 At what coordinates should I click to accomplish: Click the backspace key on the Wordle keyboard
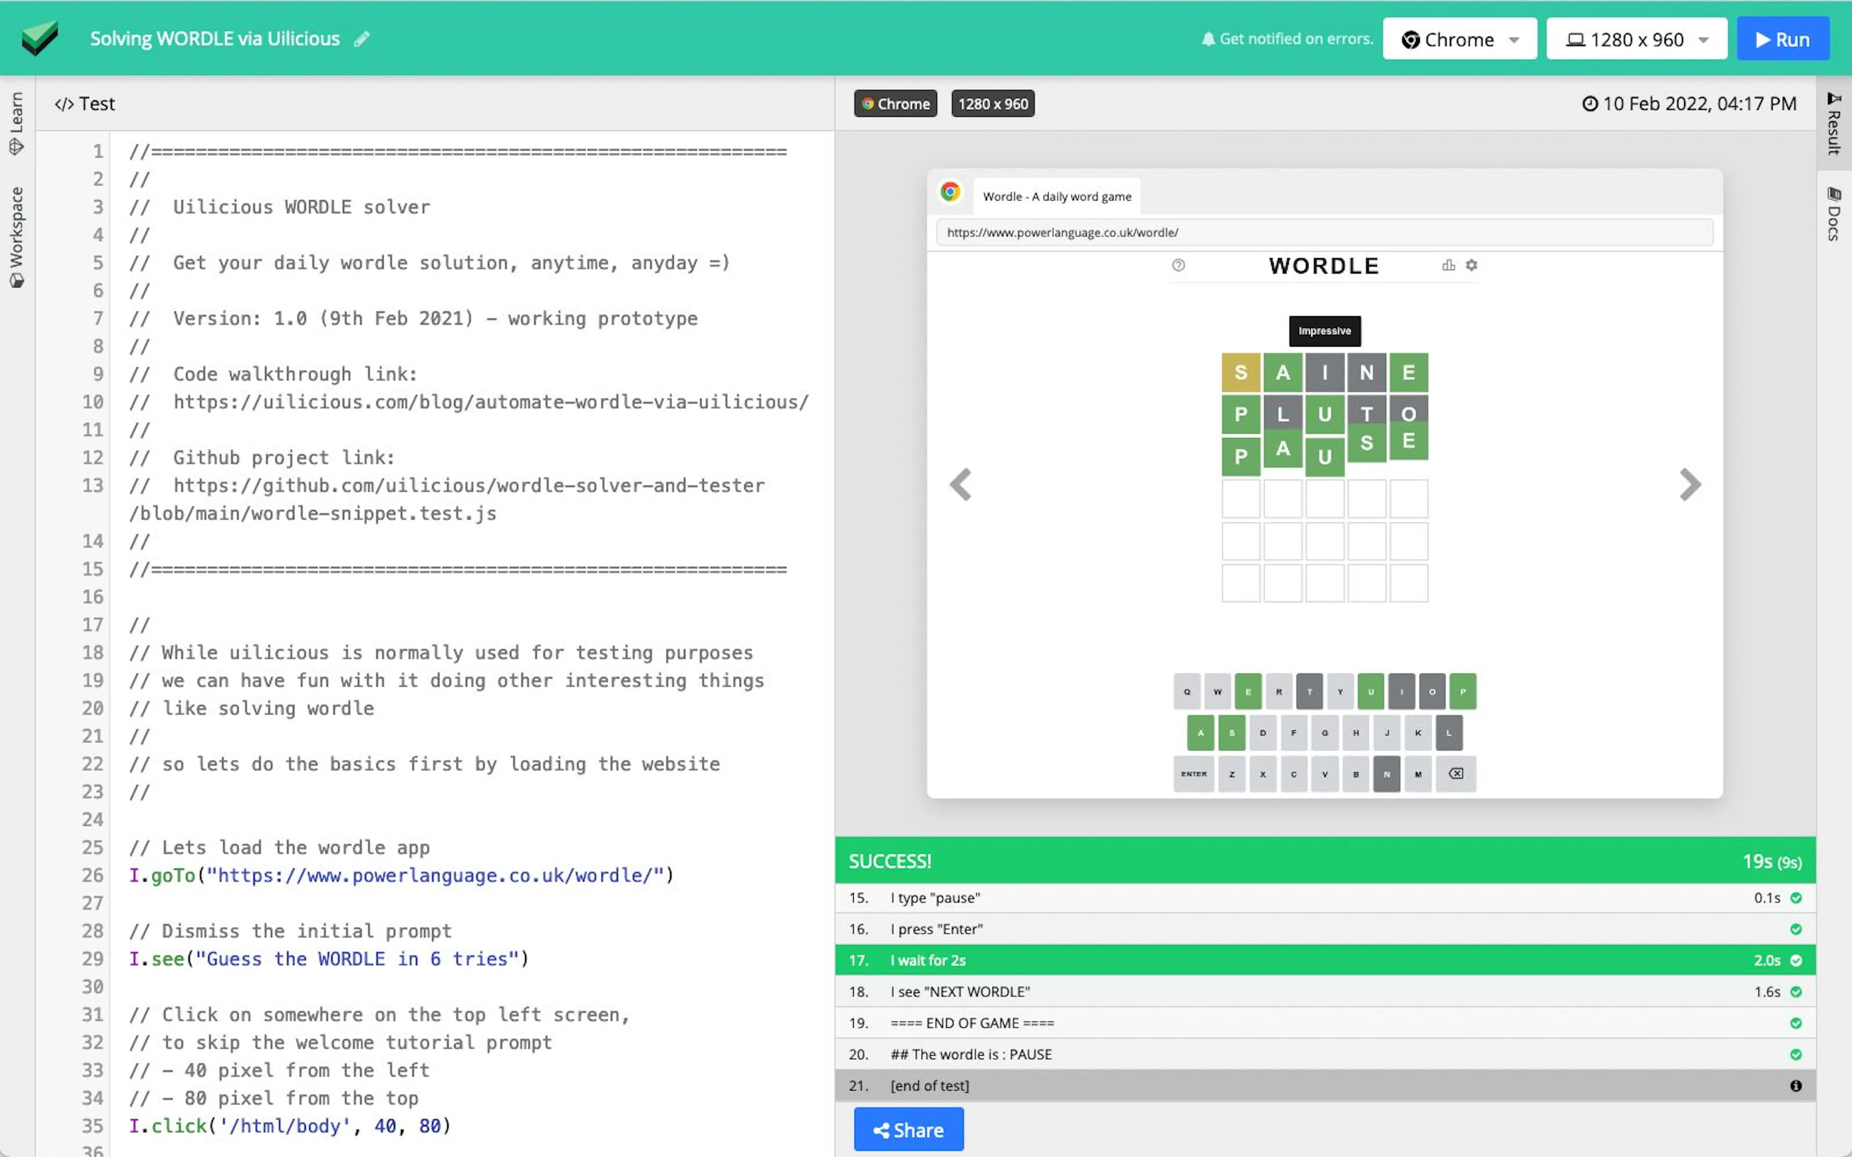1456,774
